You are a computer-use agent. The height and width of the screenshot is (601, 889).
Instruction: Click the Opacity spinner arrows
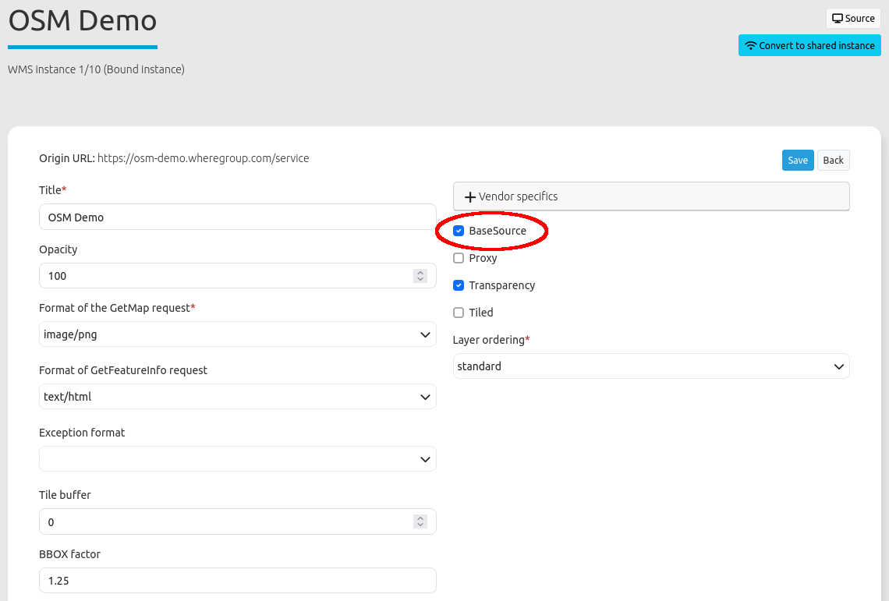(x=420, y=276)
